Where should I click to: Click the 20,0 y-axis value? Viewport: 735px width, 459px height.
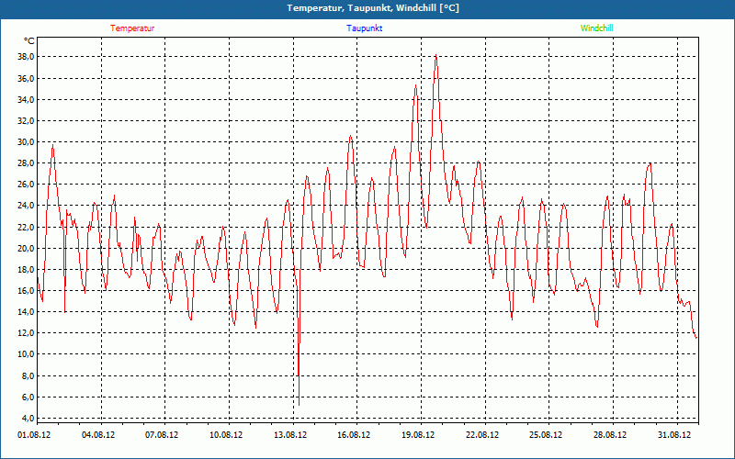point(26,248)
